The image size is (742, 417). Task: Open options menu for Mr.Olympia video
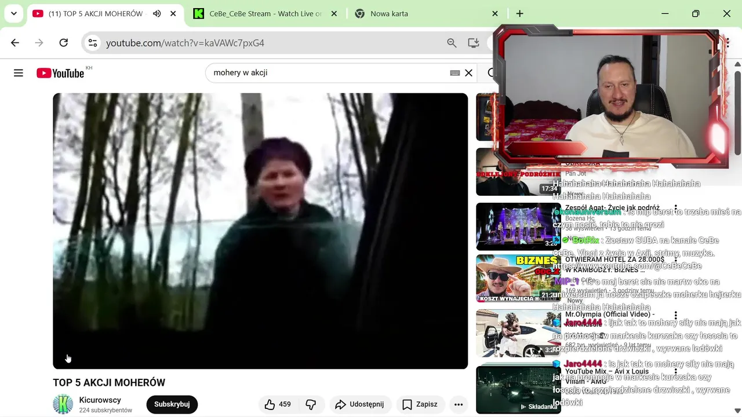coord(675,315)
